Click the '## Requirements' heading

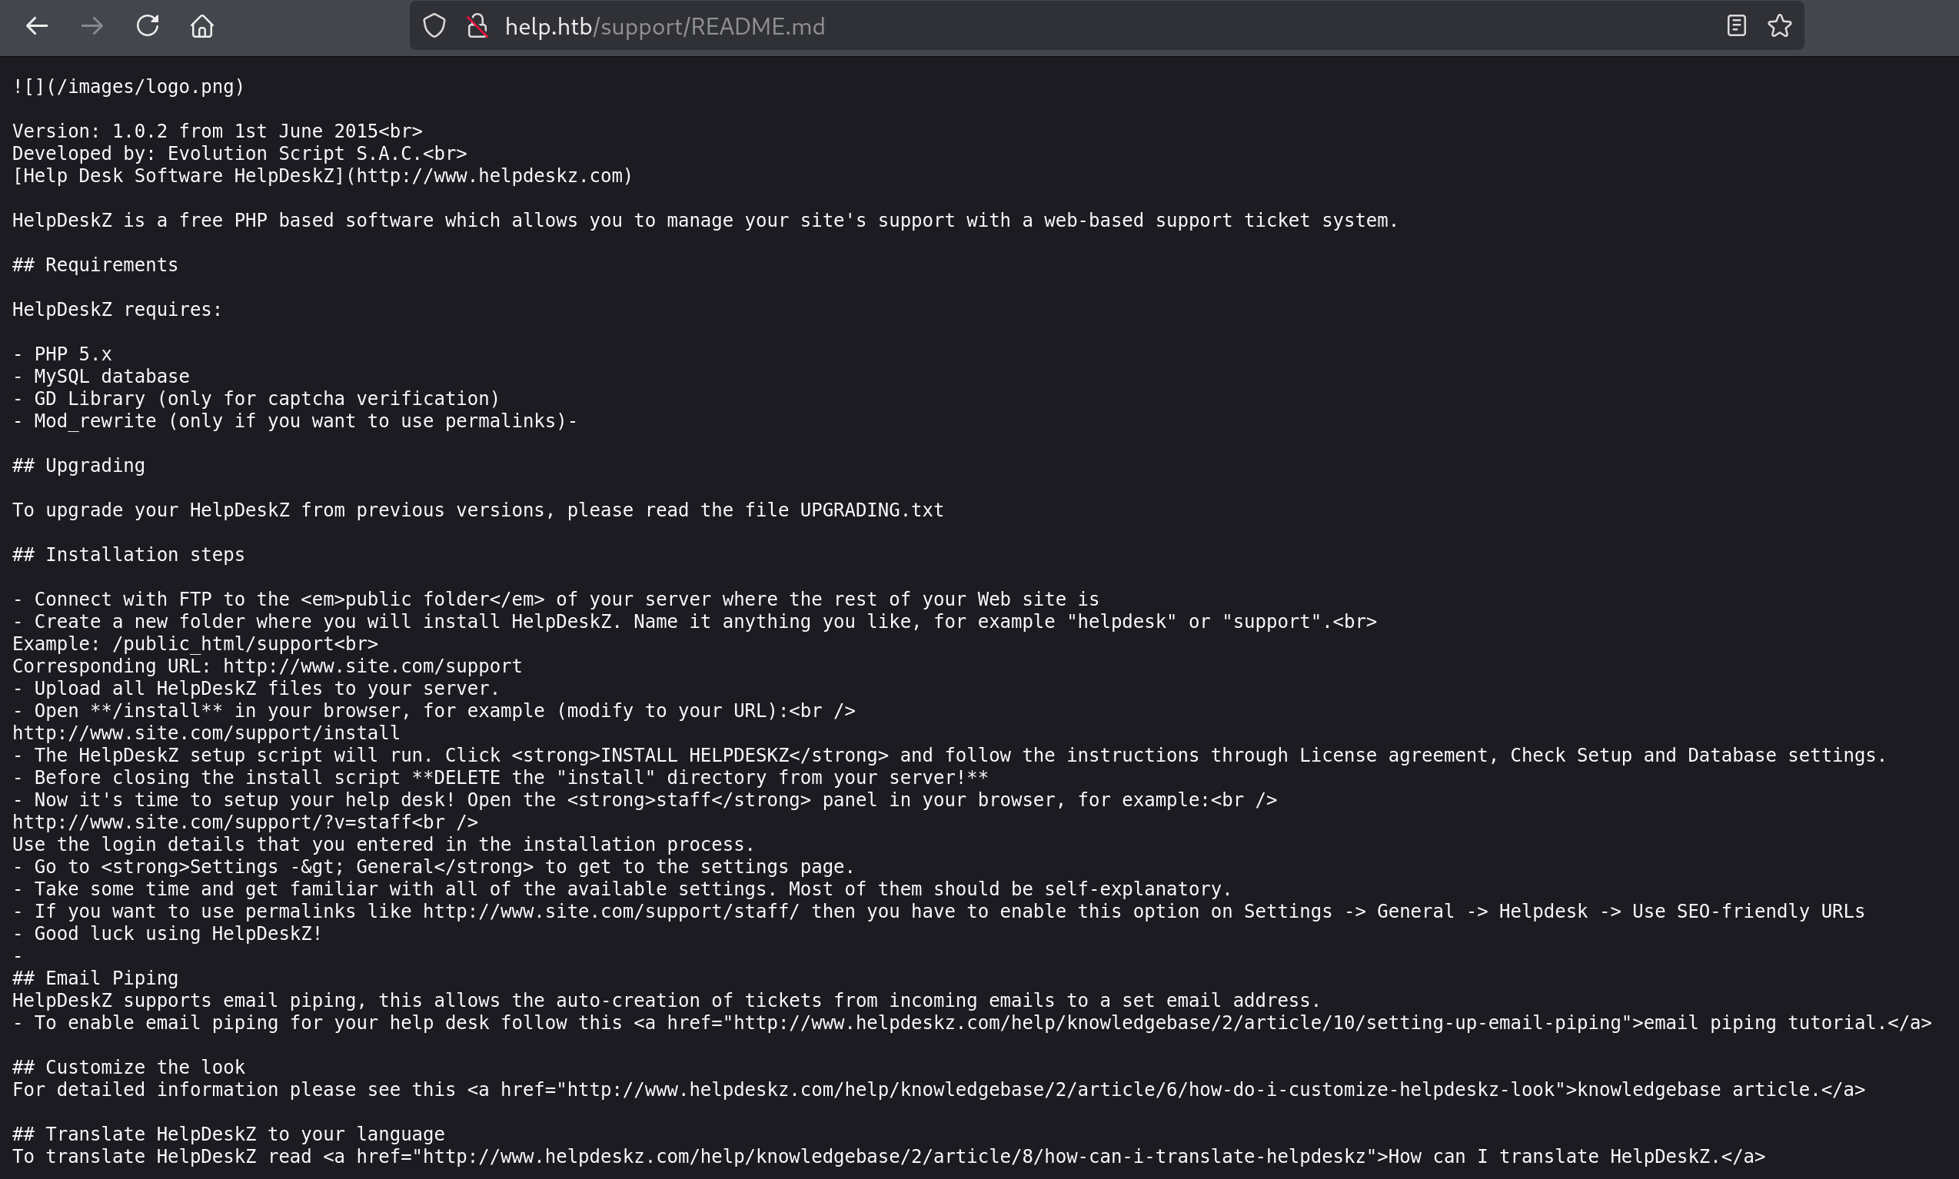95,264
